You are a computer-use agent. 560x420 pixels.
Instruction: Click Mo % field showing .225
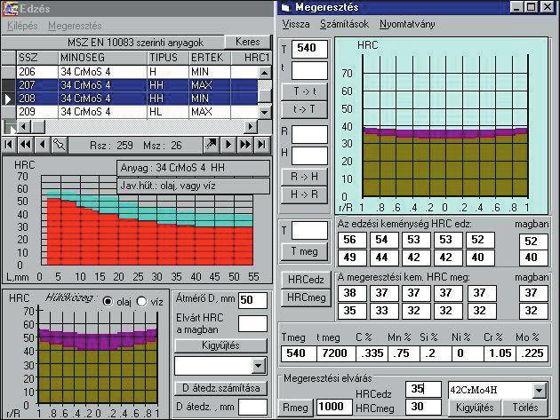point(532,353)
